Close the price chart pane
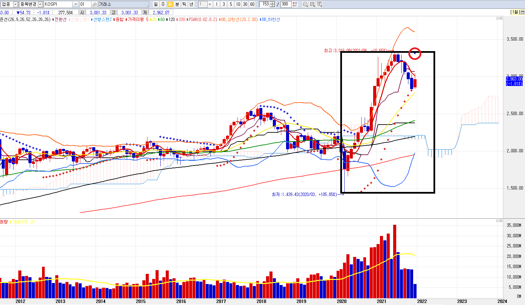Viewport: 525px width, 305px height. coord(501,19)
